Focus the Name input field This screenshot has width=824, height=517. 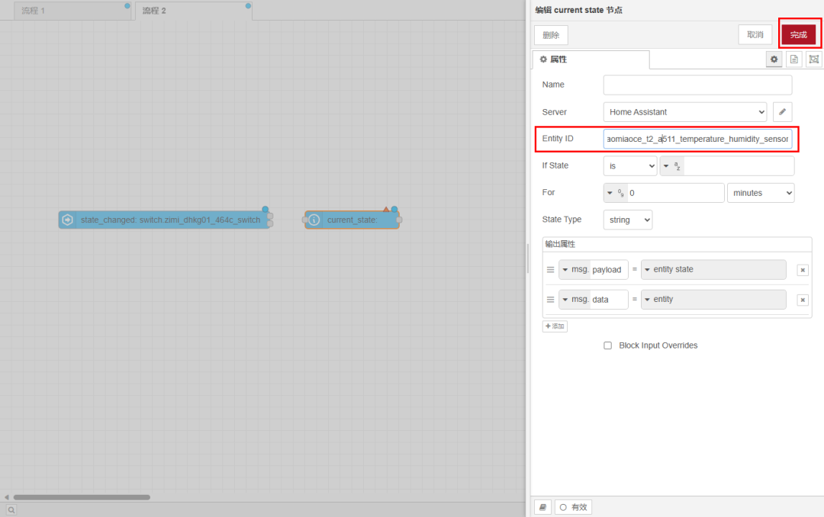click(x=697, y=85)
